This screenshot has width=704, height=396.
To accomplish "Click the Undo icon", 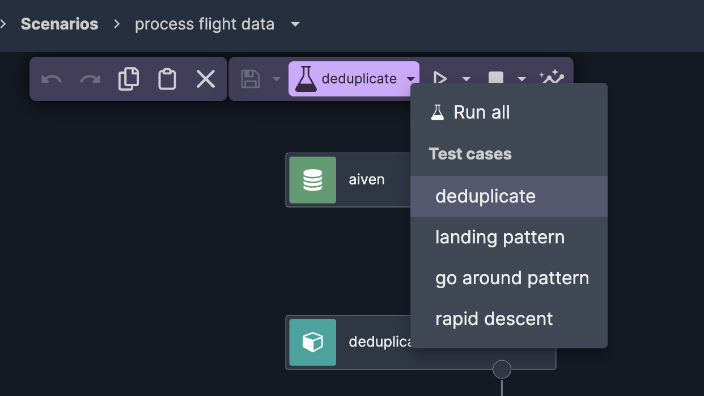I will click(50, 79).
